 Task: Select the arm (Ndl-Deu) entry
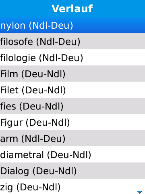[x=72, y=138]
